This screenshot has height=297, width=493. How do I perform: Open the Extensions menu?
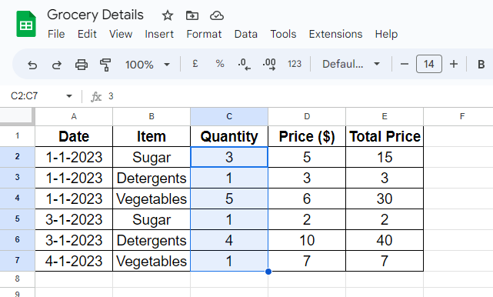[x=335, y=34]
